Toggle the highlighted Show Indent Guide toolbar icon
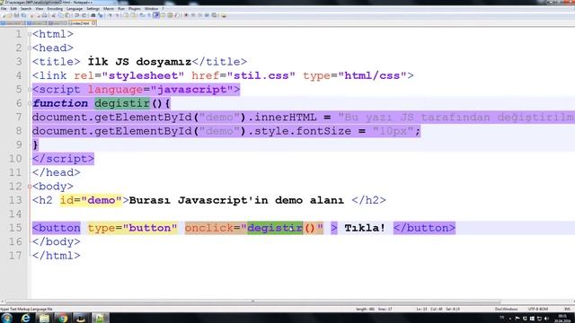Image resolution: width=575 pixels, height=323 pixels. (x=156, y=15)
